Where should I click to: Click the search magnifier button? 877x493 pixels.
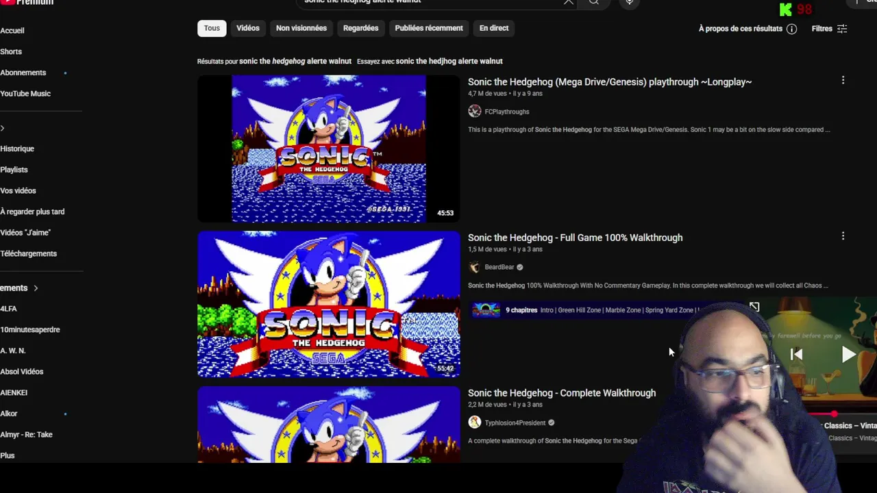click(594, 2)
